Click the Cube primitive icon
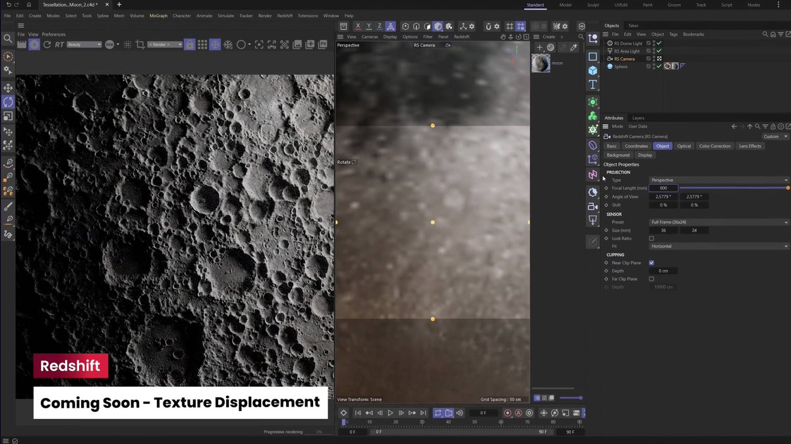The height and width of the screenshot is (444, 791). (593, 70)
